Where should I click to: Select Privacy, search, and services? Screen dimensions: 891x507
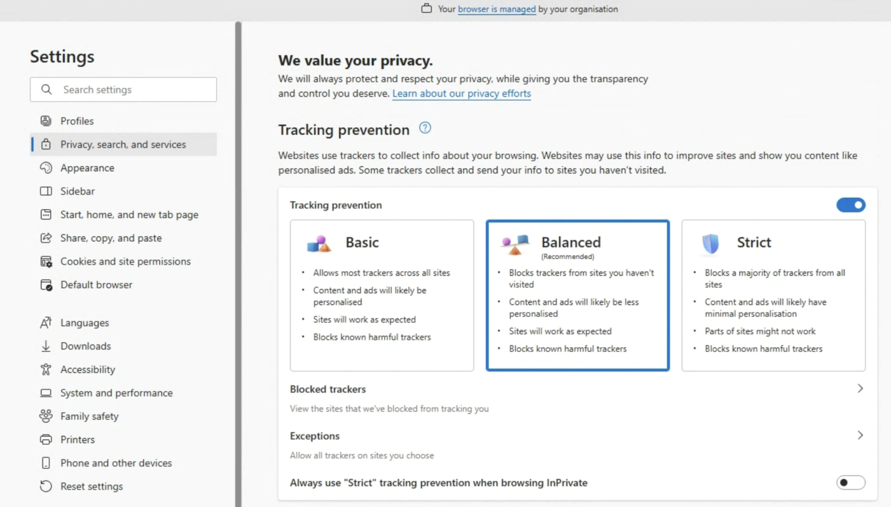pos(123,144)
